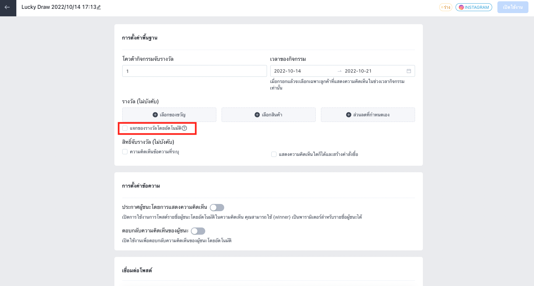
Task: Select the เวลาของกิจกรรม label
Action: [x=288, y=59]
